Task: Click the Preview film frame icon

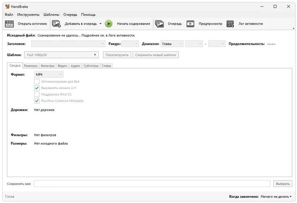Action: [x=190, y=24]
